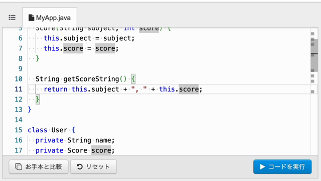Viewport: 321px width, 181px height.
Task: Click private Score score declaration line 17
Action: click(x=75, y=150)
